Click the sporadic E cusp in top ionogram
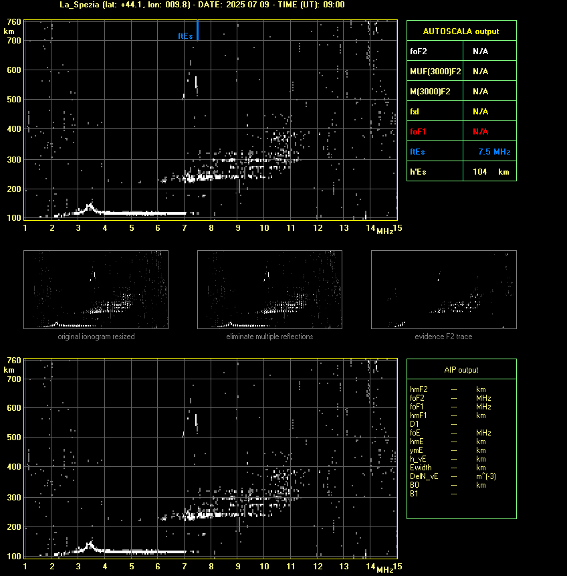The image size is (567, 576). click(x=90, y=207)
